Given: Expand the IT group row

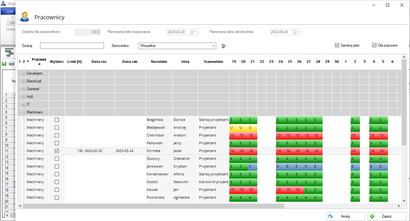Looking at the screenshot, I should 24,104.
